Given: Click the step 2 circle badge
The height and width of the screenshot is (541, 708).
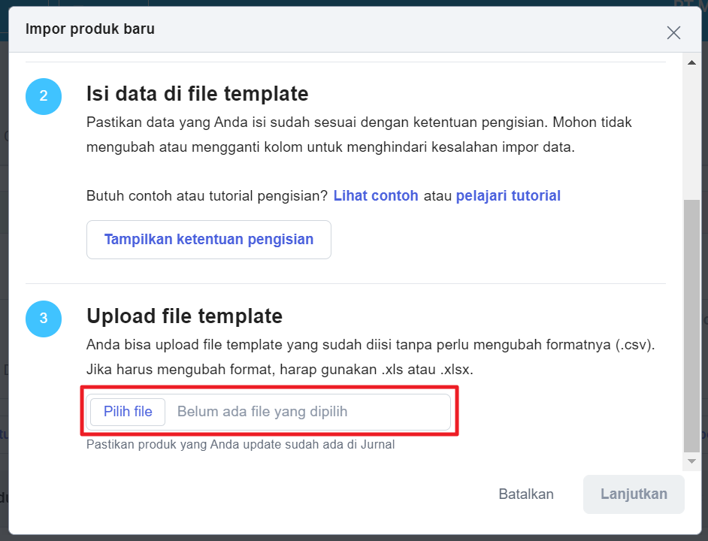Looking at the screenshot, I should [x=44, y=96].
